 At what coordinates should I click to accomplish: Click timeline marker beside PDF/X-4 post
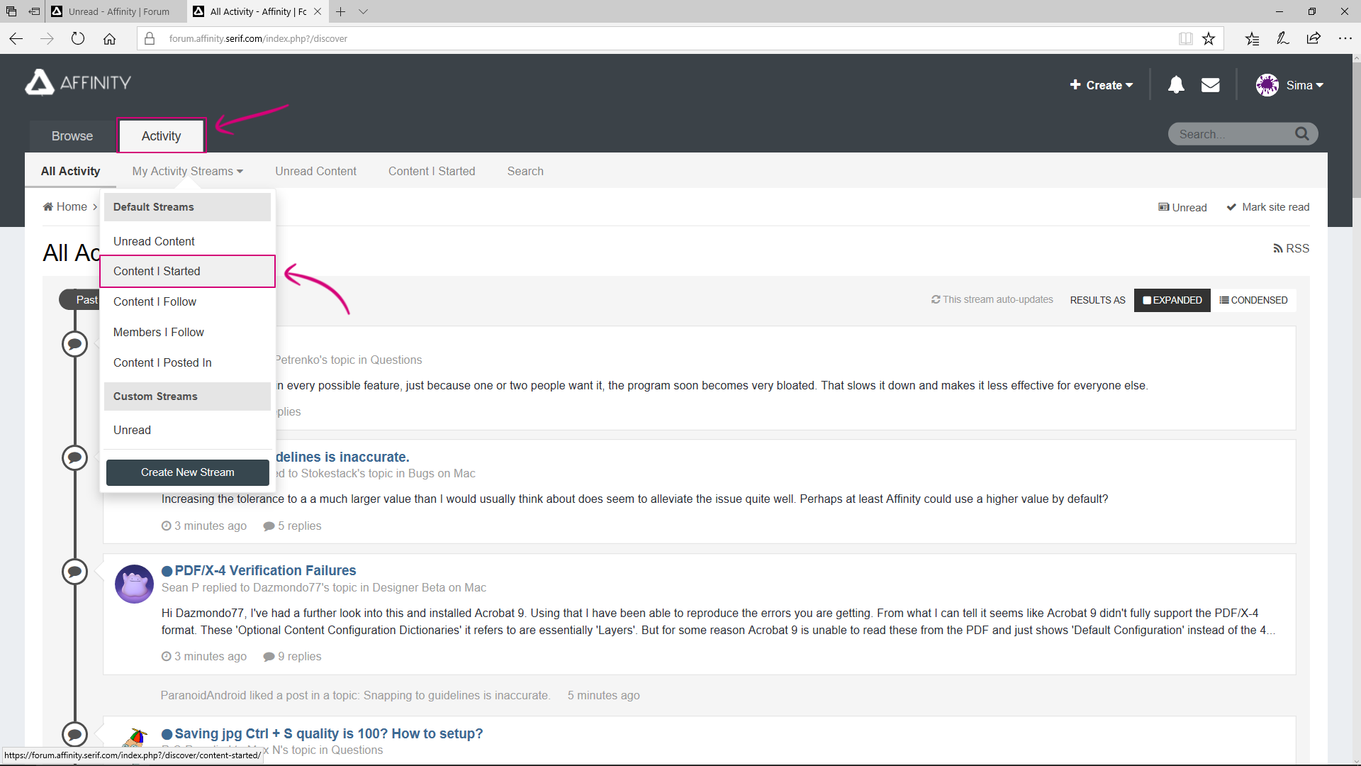74,572
